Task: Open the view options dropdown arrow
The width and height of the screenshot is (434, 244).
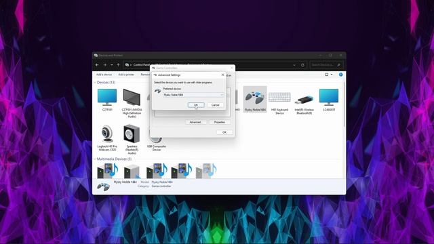Action: (332, 75)
